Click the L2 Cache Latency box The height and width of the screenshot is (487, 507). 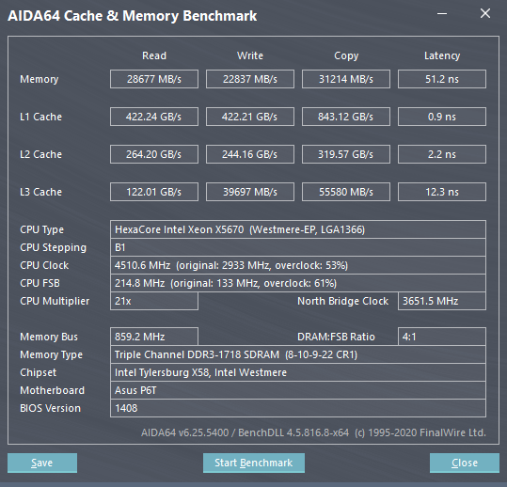click(x=442, y=154)
